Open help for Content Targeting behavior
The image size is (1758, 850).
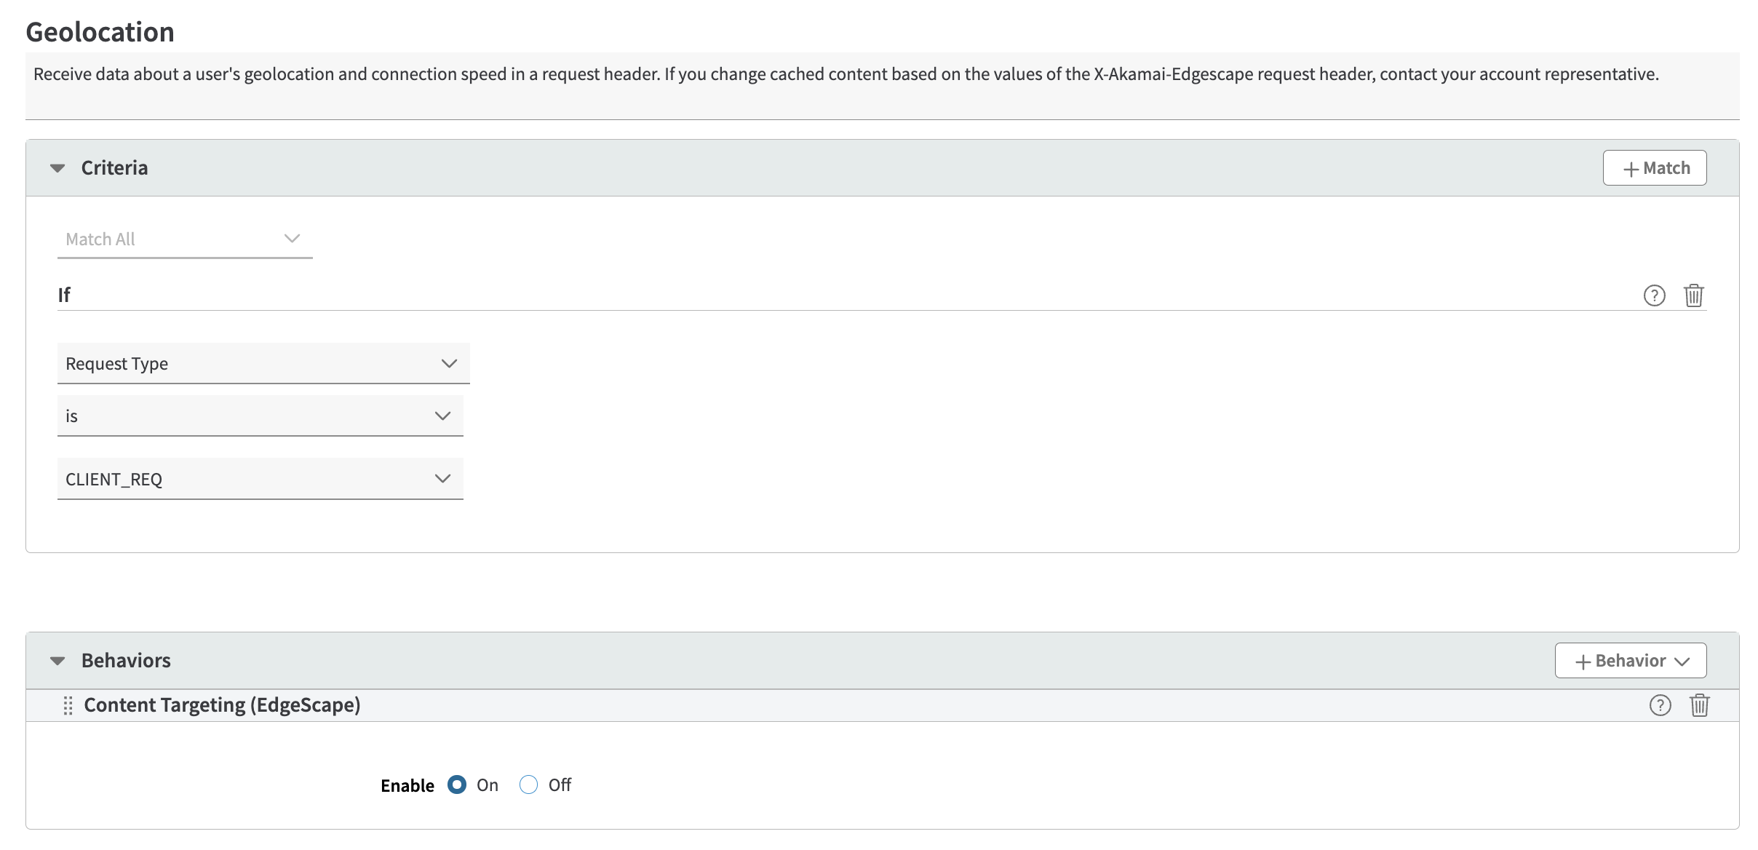click(1660, 705)
